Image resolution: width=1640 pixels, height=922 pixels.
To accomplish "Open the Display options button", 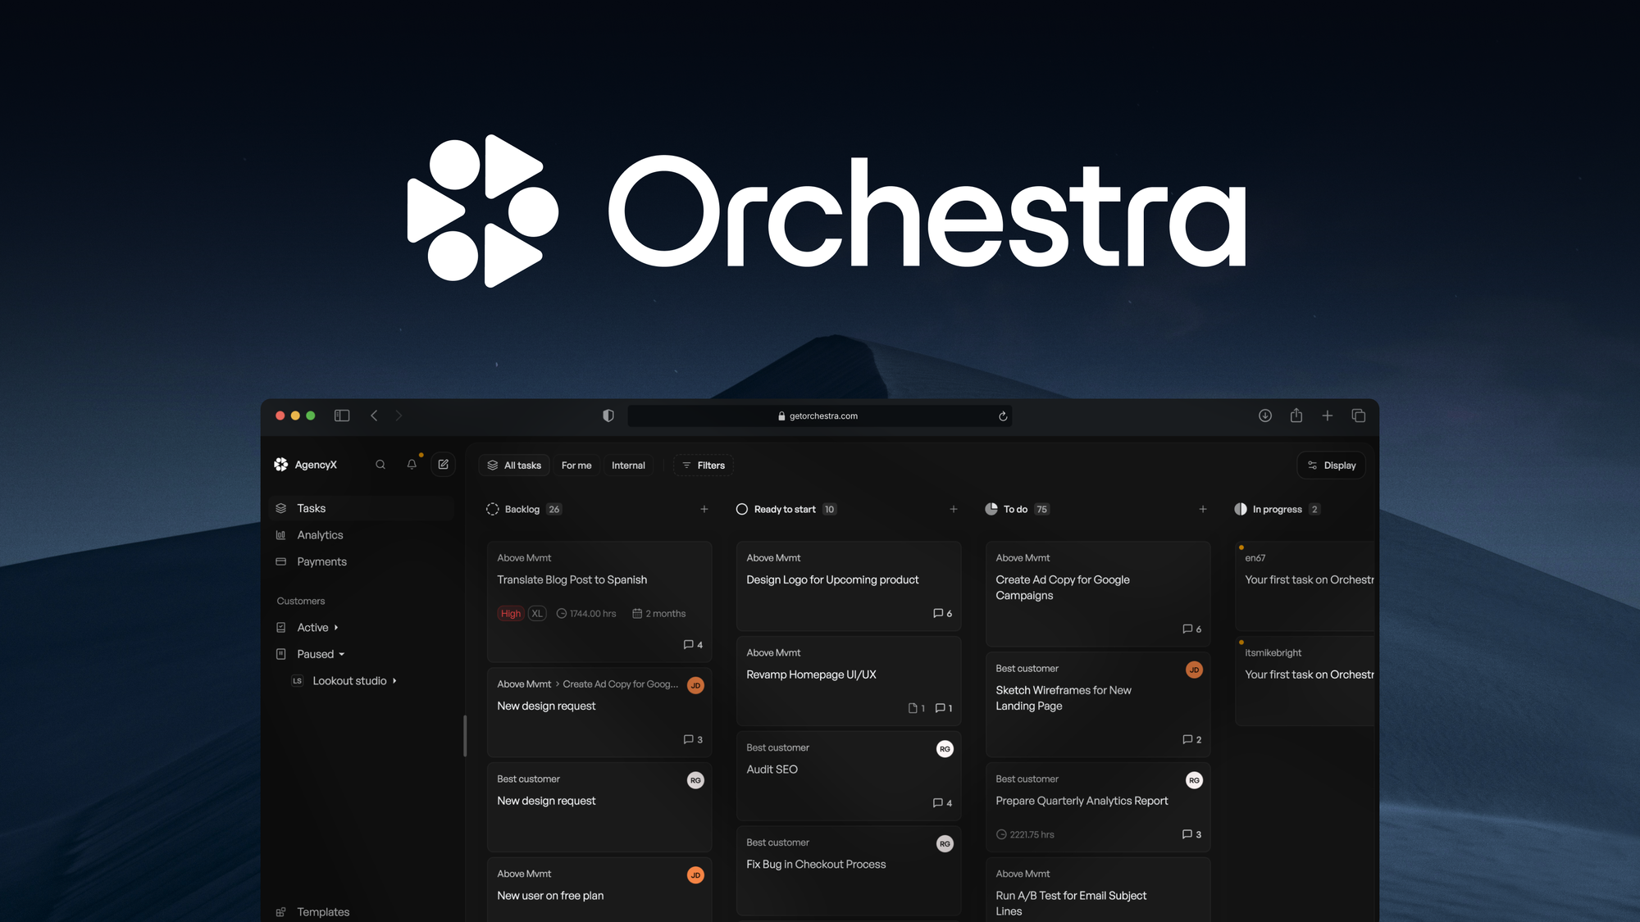I will [x=1331, y=465].
